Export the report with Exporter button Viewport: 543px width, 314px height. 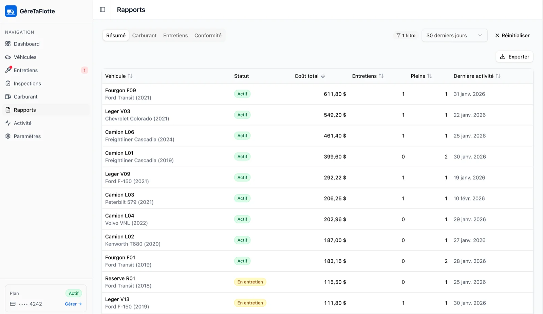tap(514, 57)
